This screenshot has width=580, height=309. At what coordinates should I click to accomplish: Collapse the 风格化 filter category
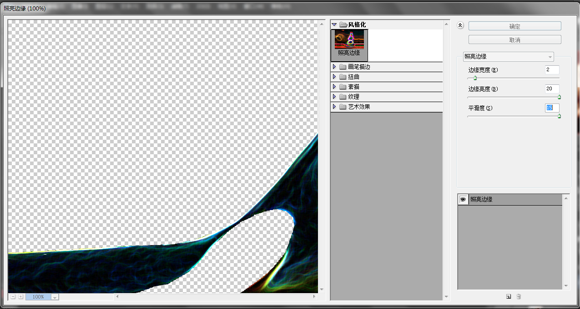click(x=334, y=25)
